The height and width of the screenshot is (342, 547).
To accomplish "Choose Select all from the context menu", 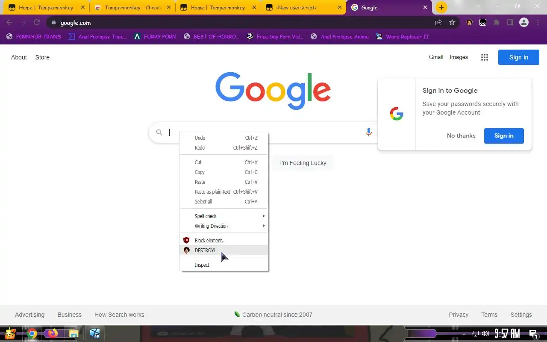I will point(224,202).
